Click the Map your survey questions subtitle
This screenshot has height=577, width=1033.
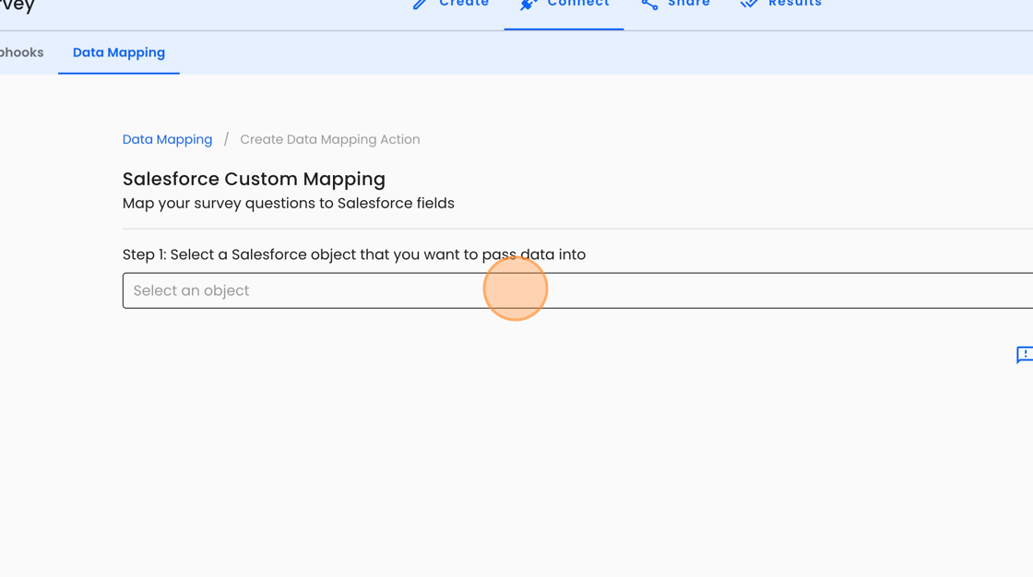(288, 203)
